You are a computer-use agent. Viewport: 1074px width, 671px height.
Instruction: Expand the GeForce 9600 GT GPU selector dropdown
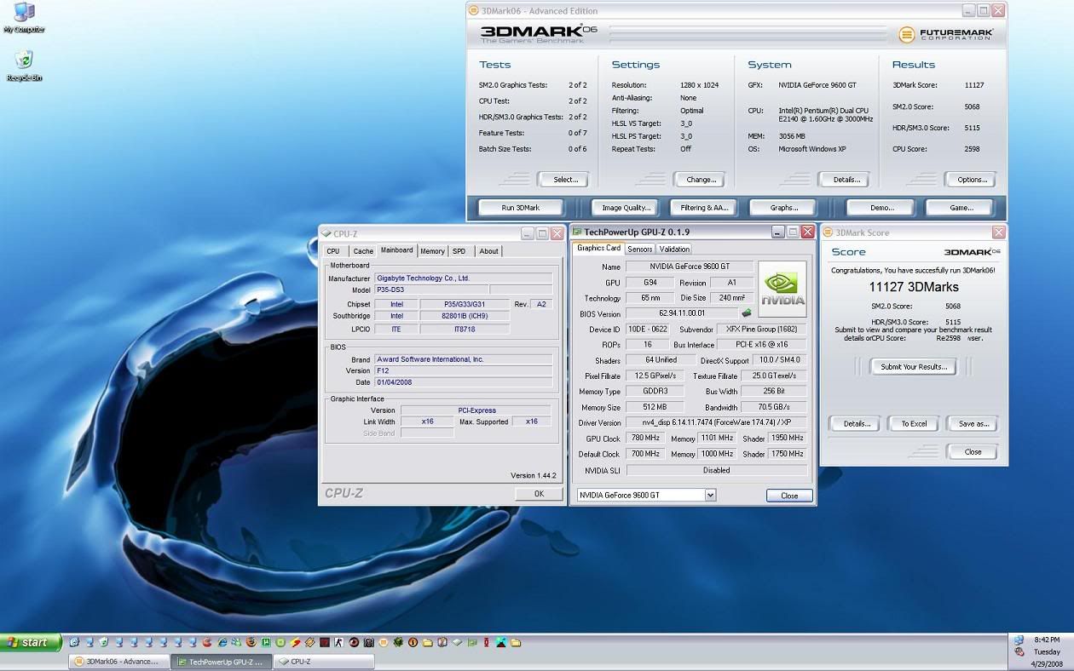[710, 495]
